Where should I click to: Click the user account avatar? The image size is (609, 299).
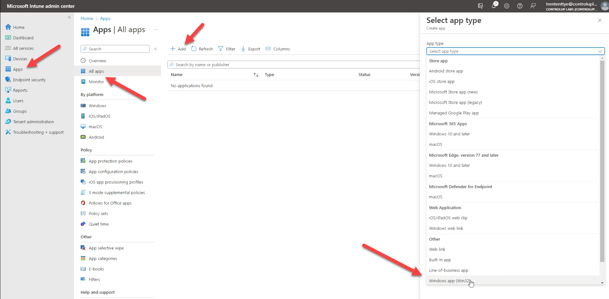pyautogui.click(x=605, y=6)
